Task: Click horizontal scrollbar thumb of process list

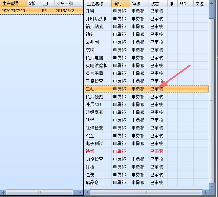Action: click(x=146, y=192)
